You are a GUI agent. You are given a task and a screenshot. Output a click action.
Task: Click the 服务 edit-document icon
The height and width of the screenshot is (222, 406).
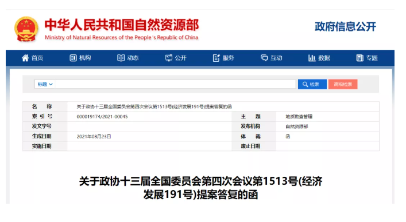pyautogui.click(x=216, y=58)
